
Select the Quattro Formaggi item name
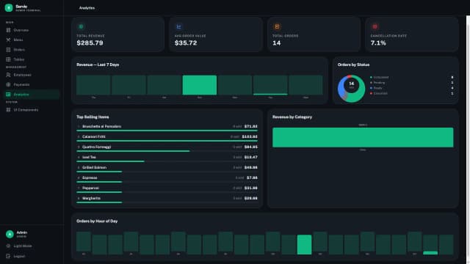[x=96, y=147]
